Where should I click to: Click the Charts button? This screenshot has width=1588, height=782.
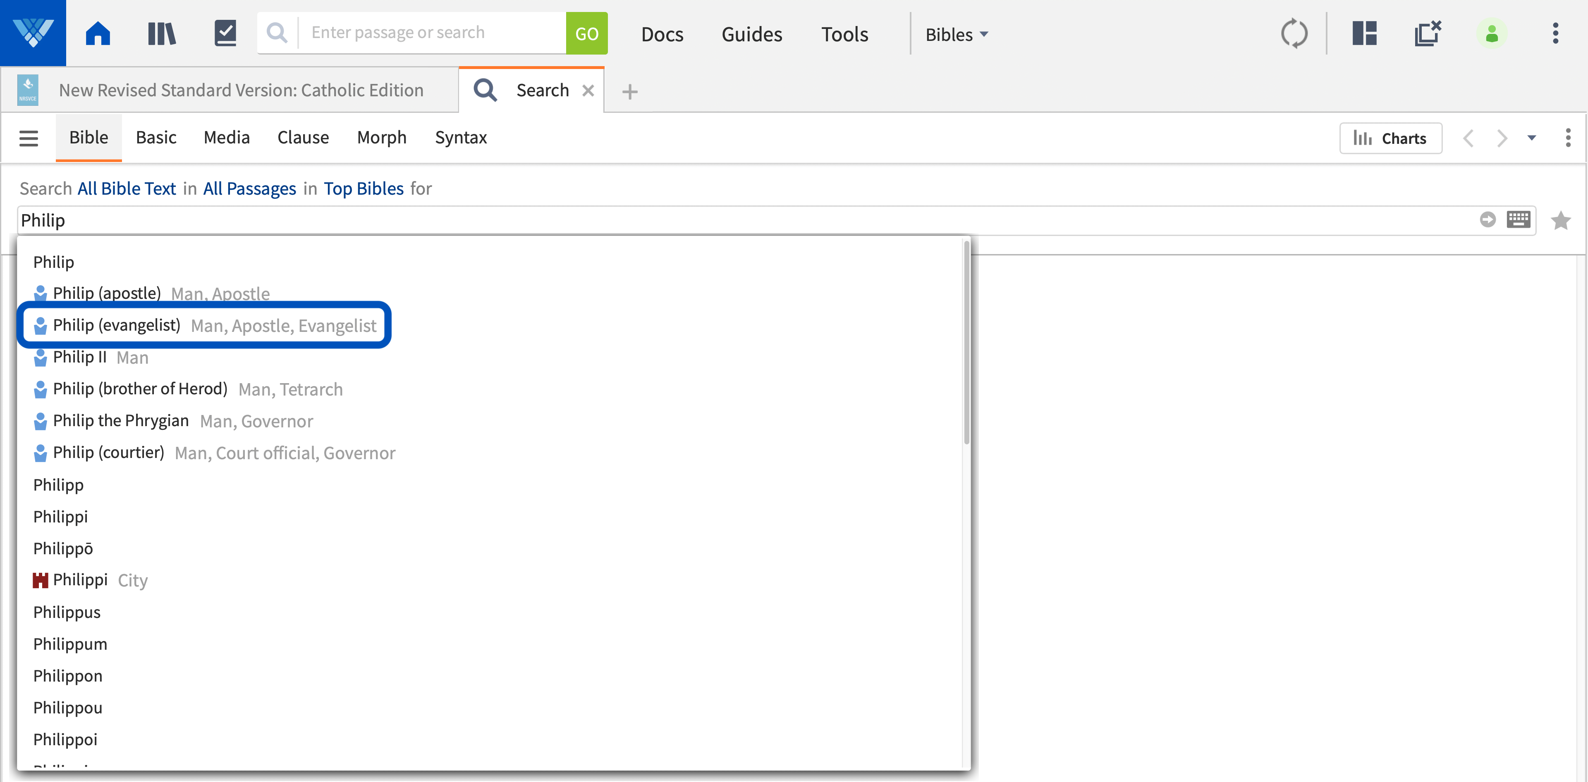pos(1391,138)
